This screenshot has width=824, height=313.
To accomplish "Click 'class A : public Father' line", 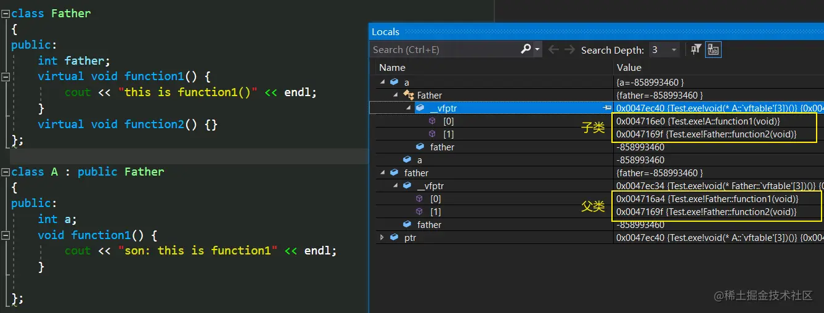I will pos(88,172).
